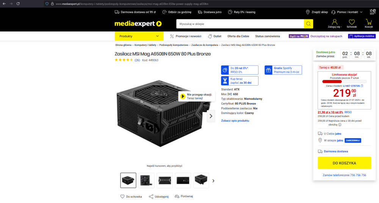379x203 pixels.
Task: Expand the Produkty dropdown menu
Action: [139, 36]
